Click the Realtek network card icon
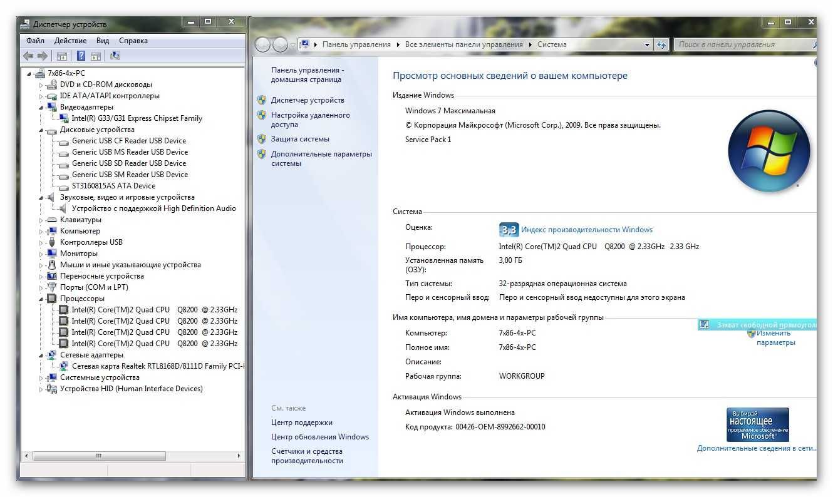Viewport: 833px width, 497px height. click(64, 366)
